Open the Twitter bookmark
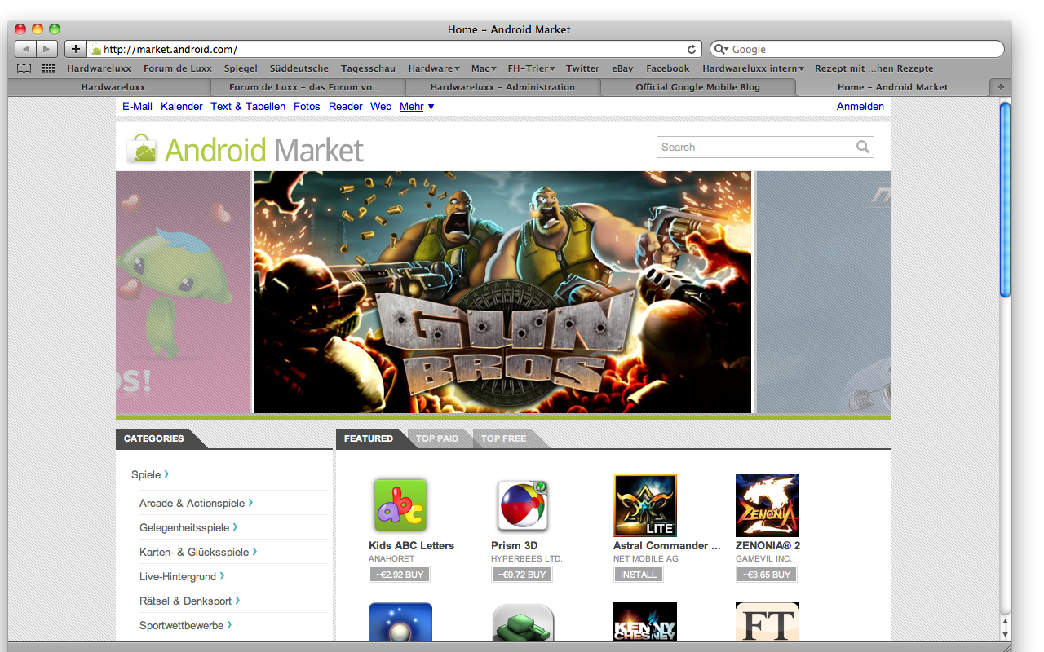The image size is (1044, 652). (583, 68)
